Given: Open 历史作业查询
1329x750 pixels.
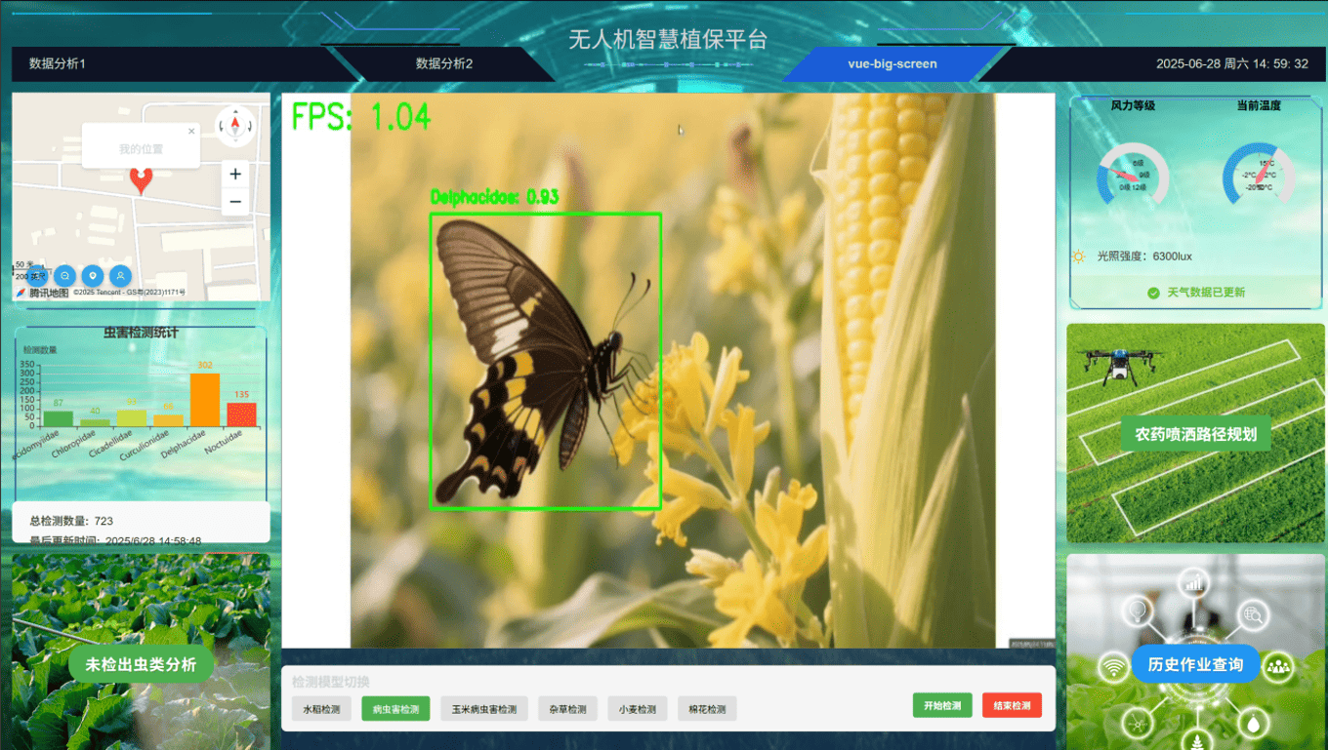Looking at the screenshot, I should [x=1195, y=664].
